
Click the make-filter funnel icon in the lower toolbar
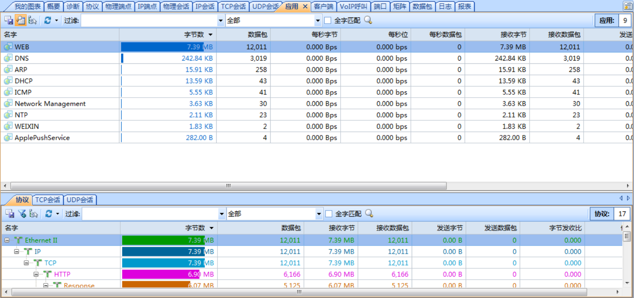22,213
